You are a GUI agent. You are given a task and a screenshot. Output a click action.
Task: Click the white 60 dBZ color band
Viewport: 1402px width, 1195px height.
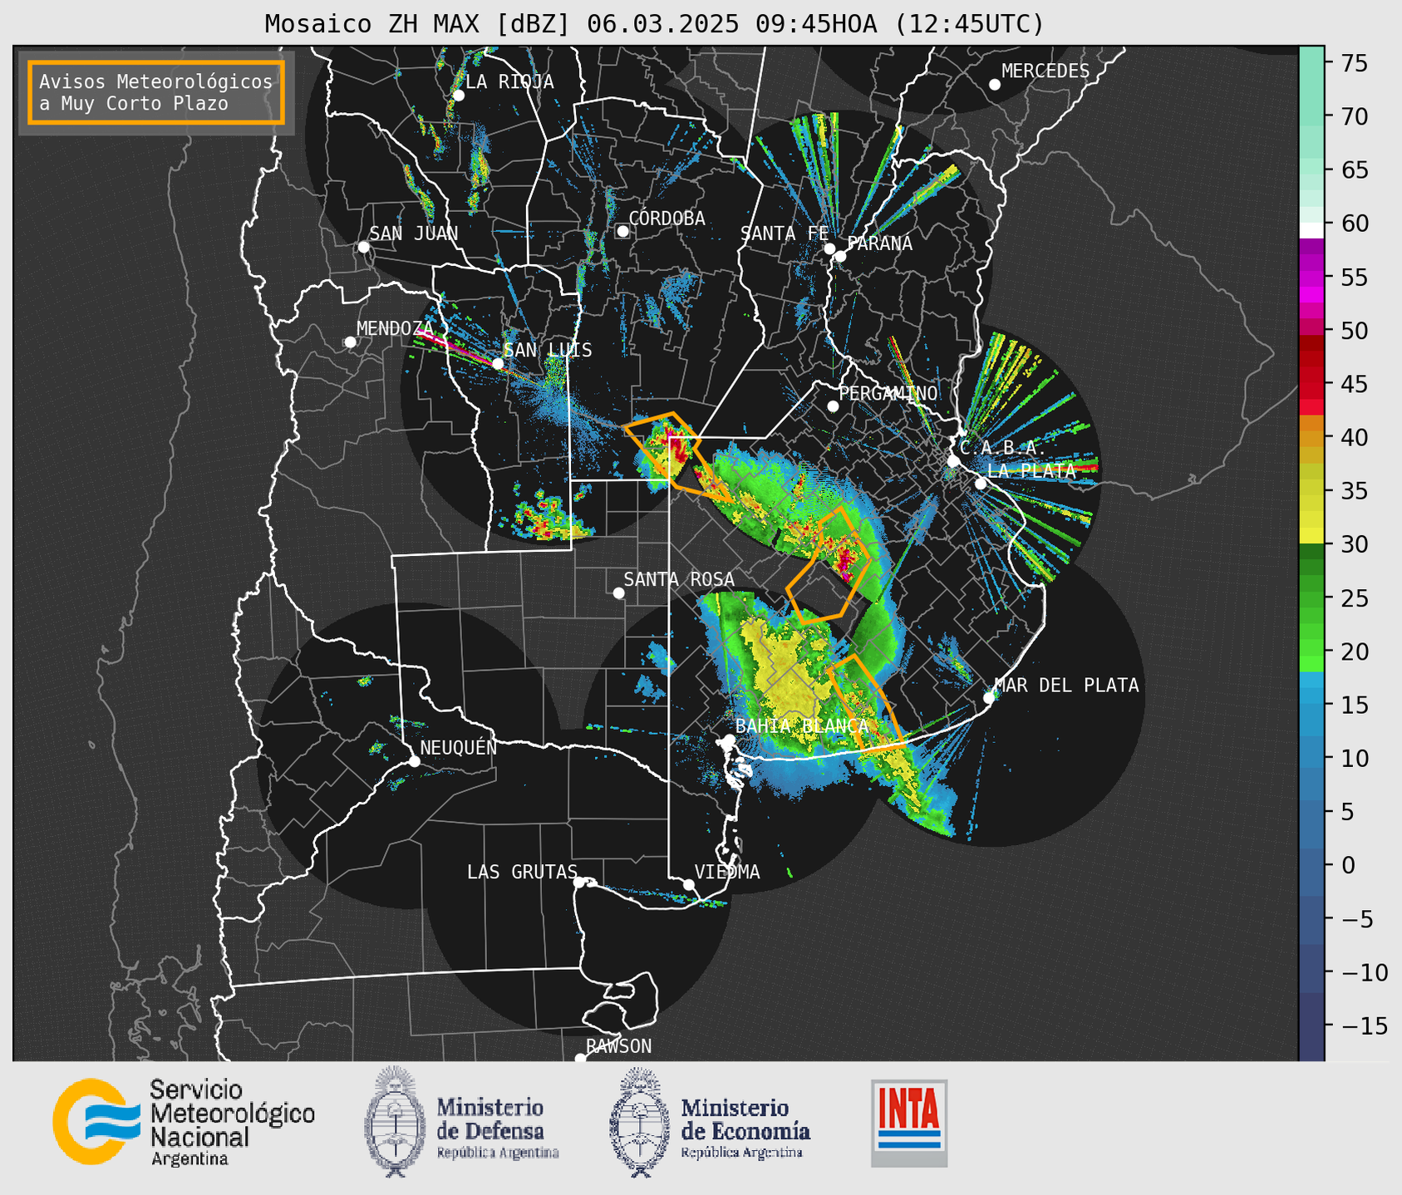coord(1311,229)
